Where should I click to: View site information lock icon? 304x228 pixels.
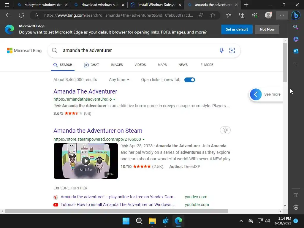[37, 15]
